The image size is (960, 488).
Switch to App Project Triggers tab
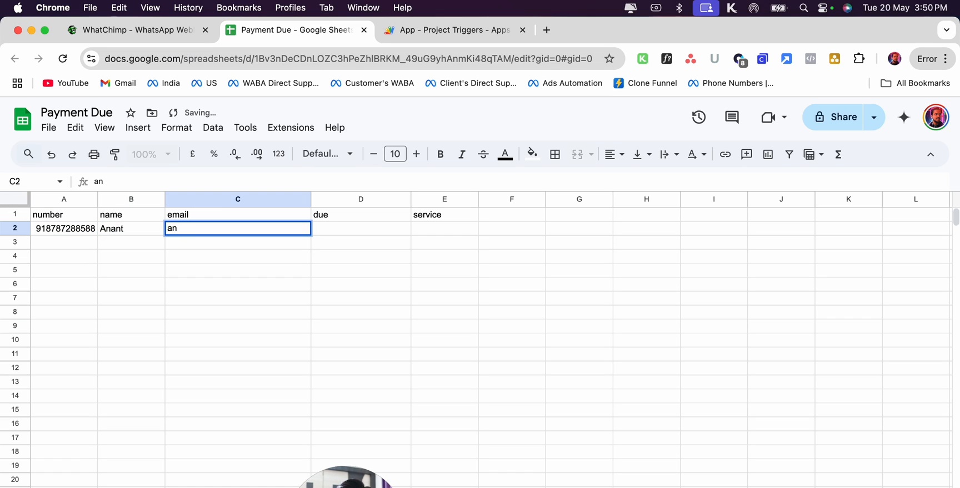[x=454, y=30]
